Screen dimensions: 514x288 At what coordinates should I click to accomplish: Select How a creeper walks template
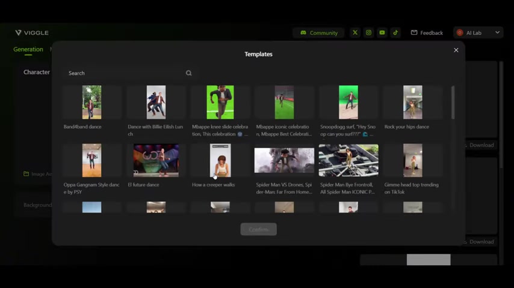click(220, 161)
